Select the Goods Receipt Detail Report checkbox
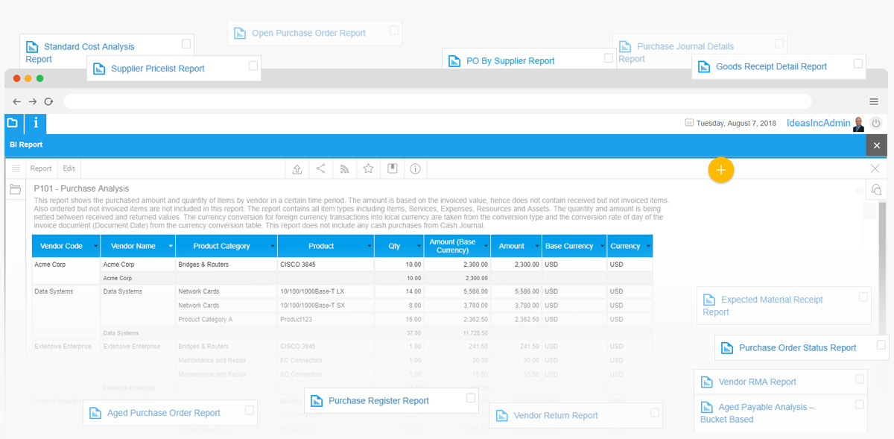The height and width of the screenshot is (439, 894). [x=858, y=64]
